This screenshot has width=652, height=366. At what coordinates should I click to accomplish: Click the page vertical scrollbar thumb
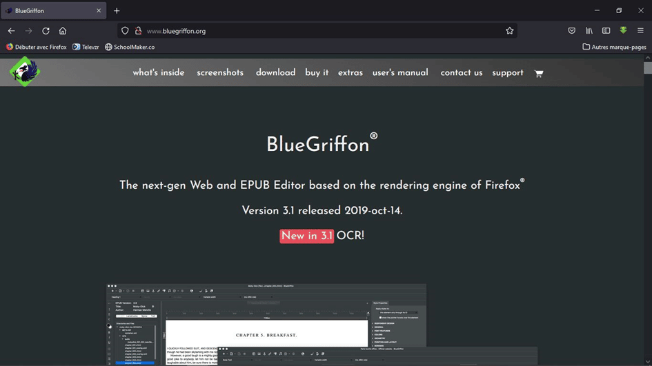tap(648, 68)
